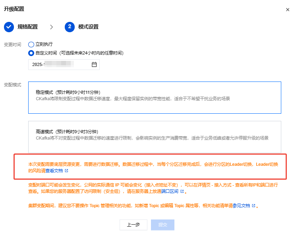Close the 升级配置 dialog
292x231 pixels.
click(x=288, y=10)
